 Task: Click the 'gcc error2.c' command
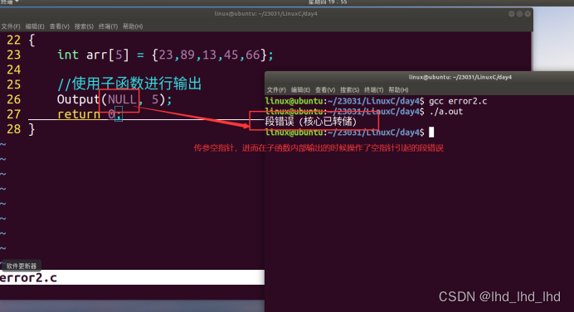coord(458,101)
